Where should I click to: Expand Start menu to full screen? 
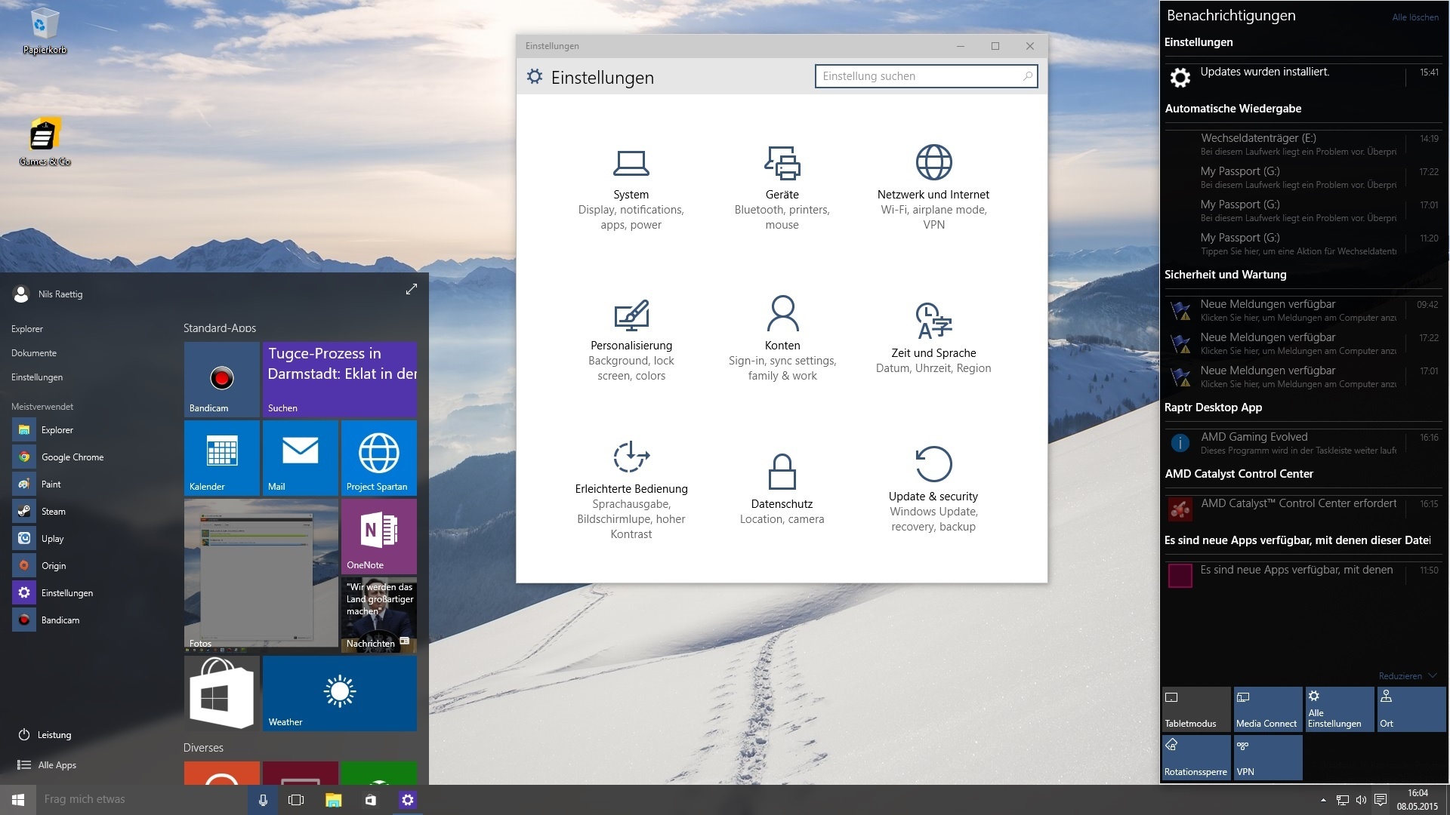[x=412, y=289]
